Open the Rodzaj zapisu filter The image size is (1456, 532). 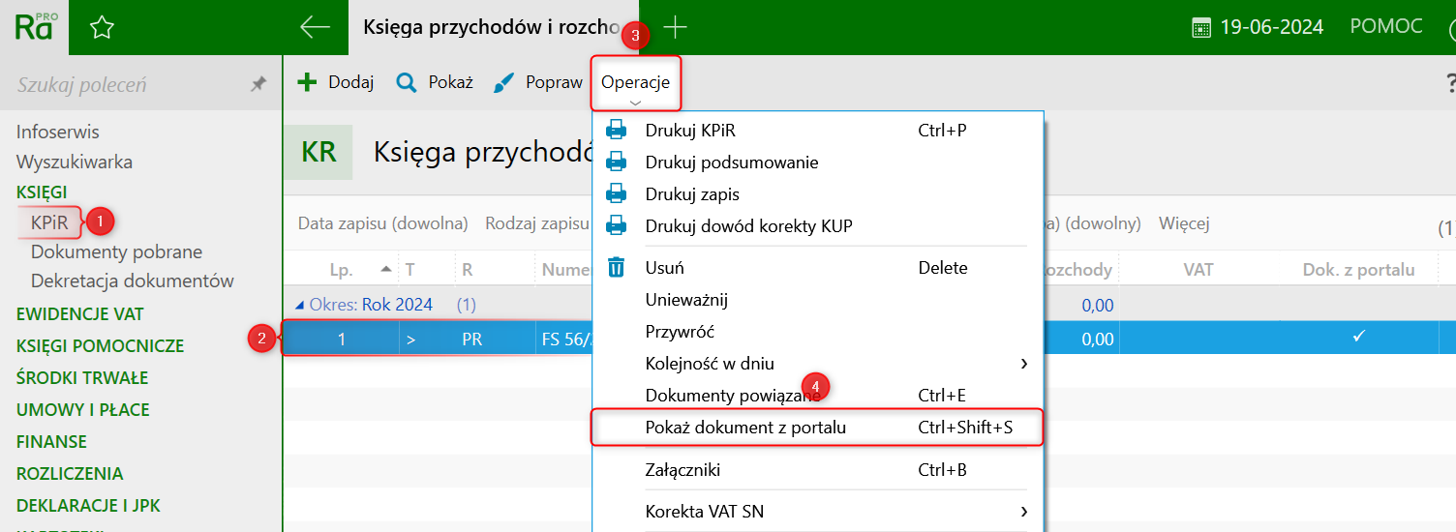pyautogui.click(x=537, y=223)
